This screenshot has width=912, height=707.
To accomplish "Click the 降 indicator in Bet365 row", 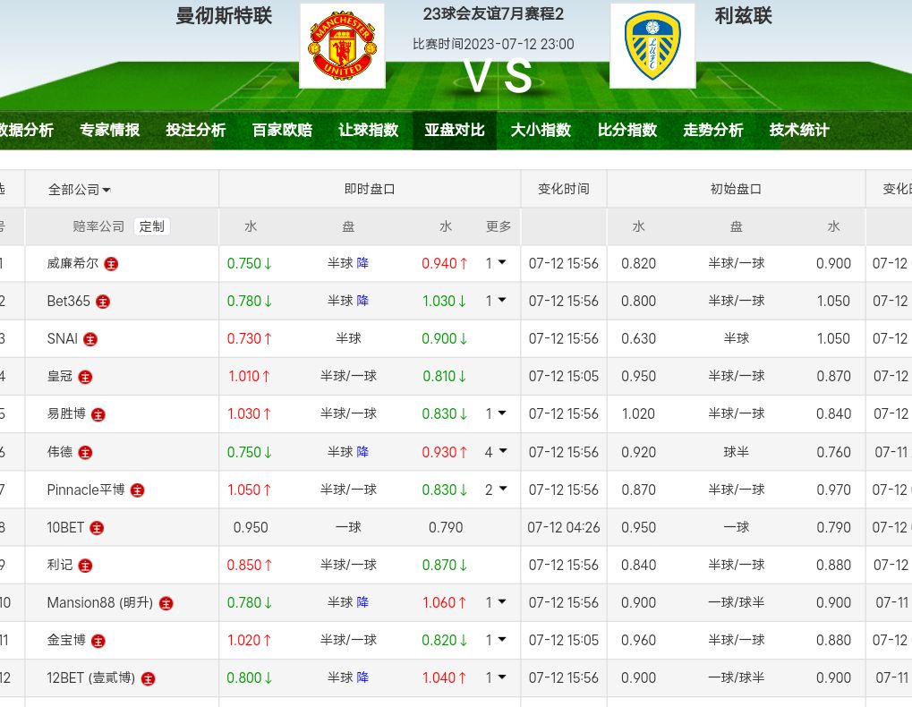I will pyautogui.click(x=362, y=302).
